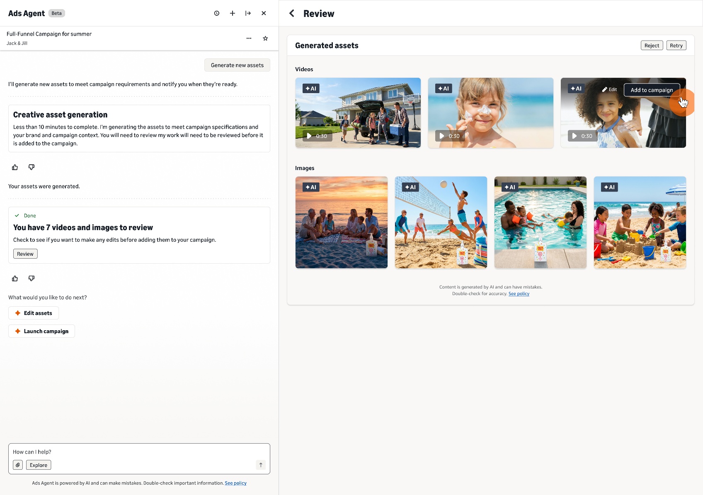
Task: Play the family car video
Action: click(x=317, y=136)
